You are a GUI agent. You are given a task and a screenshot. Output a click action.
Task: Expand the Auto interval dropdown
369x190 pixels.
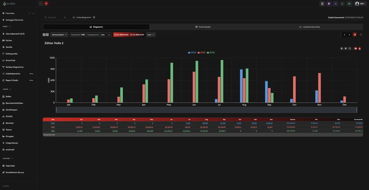(151, 35)
